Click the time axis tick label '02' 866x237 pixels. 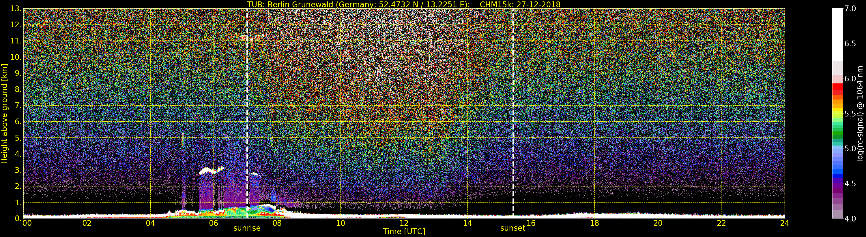(87, 223)
